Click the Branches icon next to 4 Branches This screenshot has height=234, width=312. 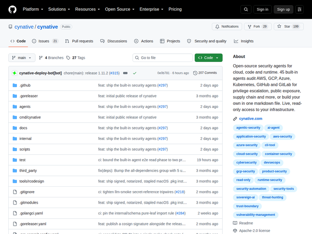click(41, 58)
